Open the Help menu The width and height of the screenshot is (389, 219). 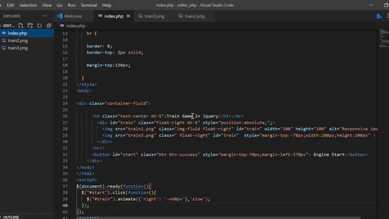click(x=107, y=5)
